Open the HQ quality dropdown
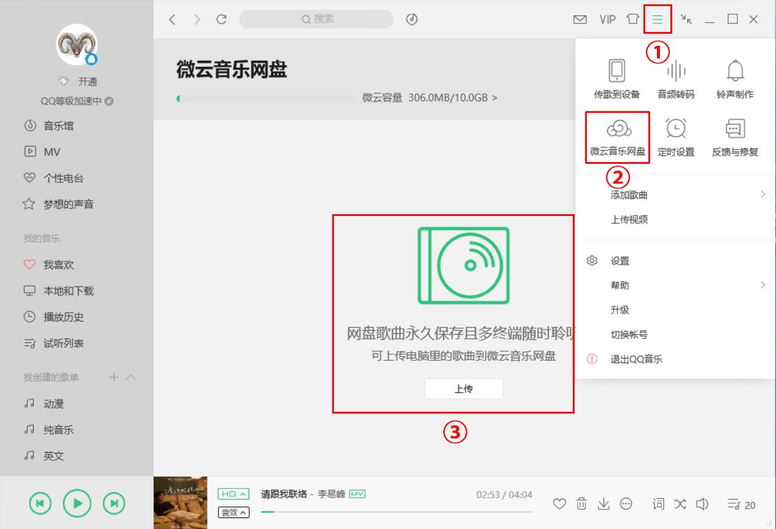Viewport: 776px width, 529px height. 234,494
